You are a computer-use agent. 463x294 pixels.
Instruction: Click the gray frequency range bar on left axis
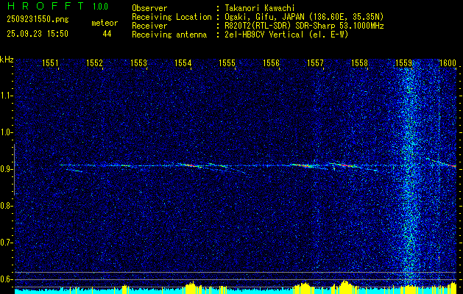click(x=14, y=170)
